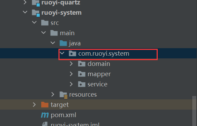Viewport: 197px width, 126px height.
Task: Collapse the java source folder
Action: [x=53, y=43]
